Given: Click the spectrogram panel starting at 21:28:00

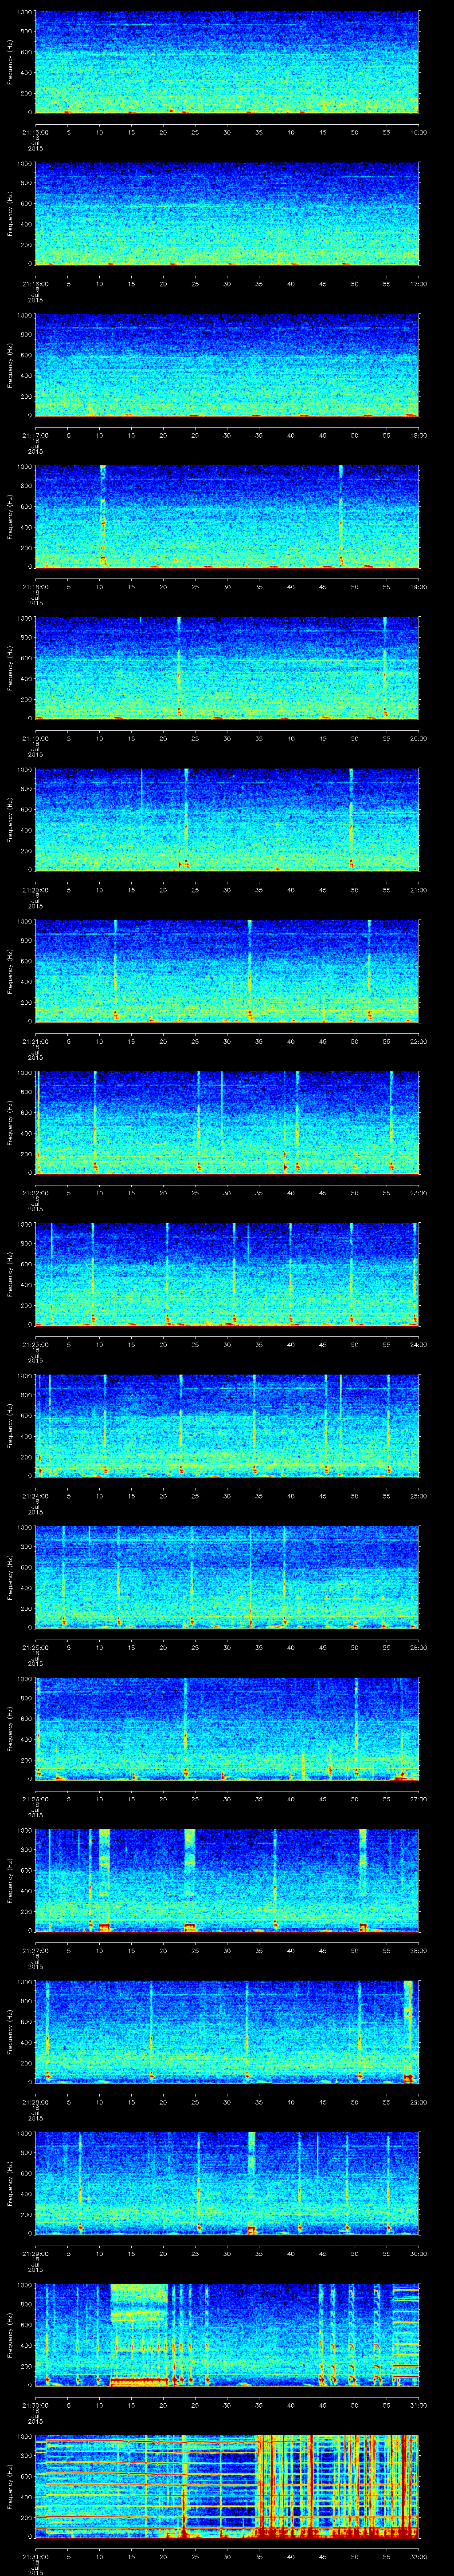Looking at the screenshot, I should (227, 2033).
